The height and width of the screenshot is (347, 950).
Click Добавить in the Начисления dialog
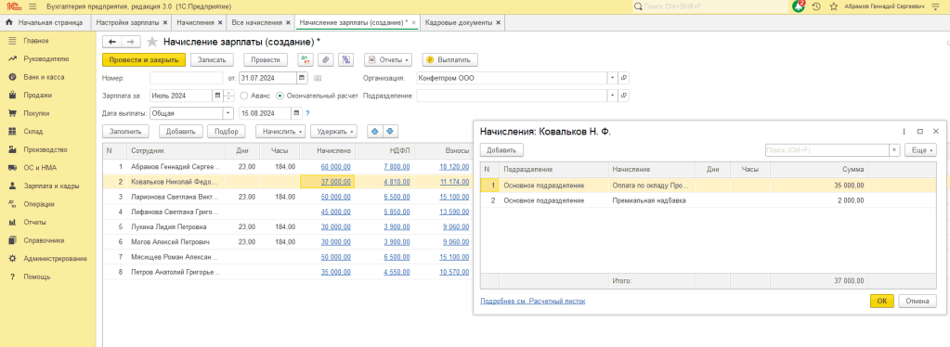(501, 149)
